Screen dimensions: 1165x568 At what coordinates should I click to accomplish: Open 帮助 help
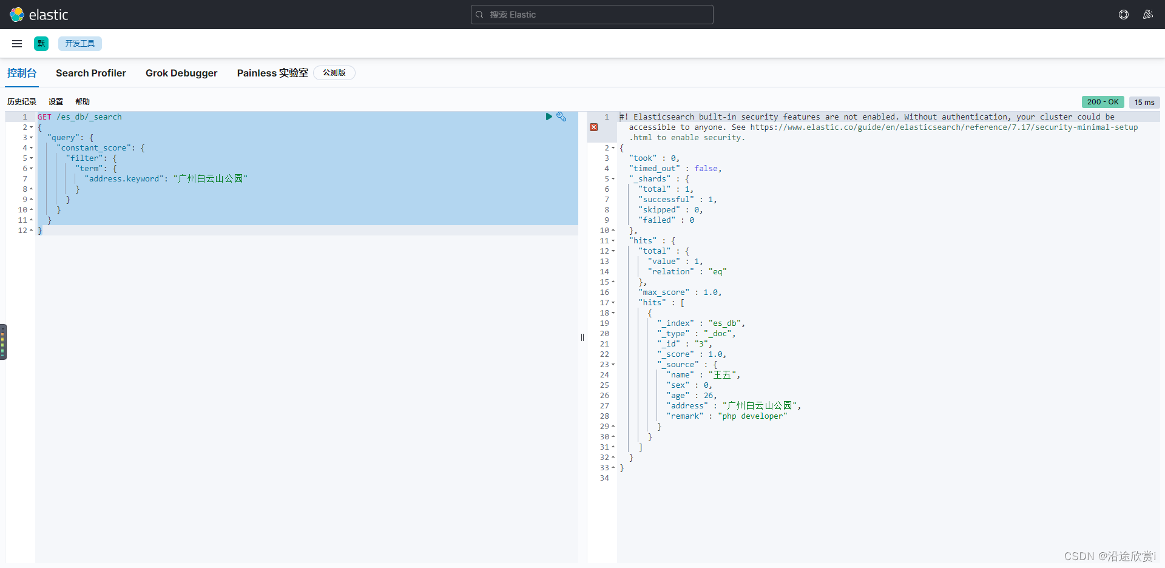83,102
